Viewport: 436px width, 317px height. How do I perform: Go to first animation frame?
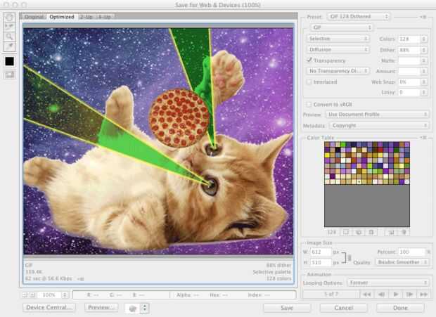click(x=366, y=295)
